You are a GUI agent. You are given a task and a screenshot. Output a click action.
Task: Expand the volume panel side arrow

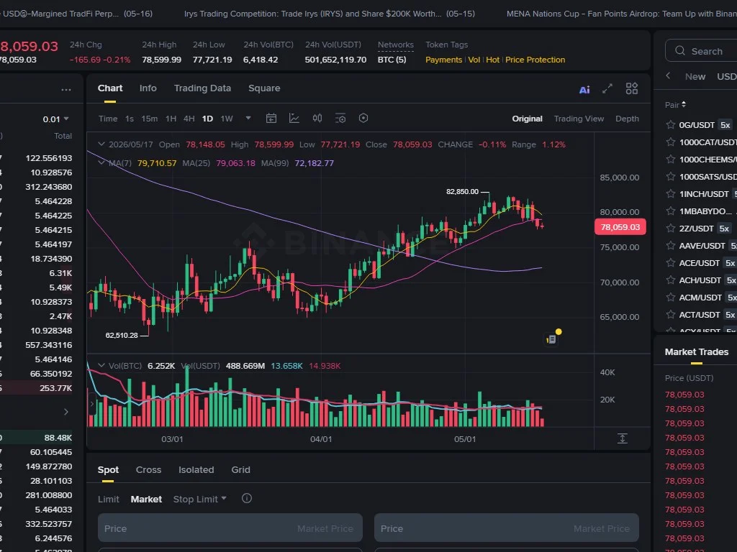point(91,404)
